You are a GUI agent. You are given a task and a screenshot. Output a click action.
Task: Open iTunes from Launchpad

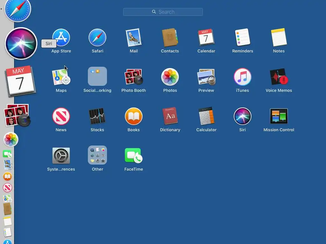tap(242, 77)
